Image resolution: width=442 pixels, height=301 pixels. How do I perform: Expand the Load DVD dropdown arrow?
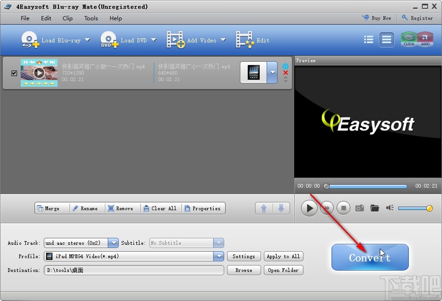[x=154, y=40]
